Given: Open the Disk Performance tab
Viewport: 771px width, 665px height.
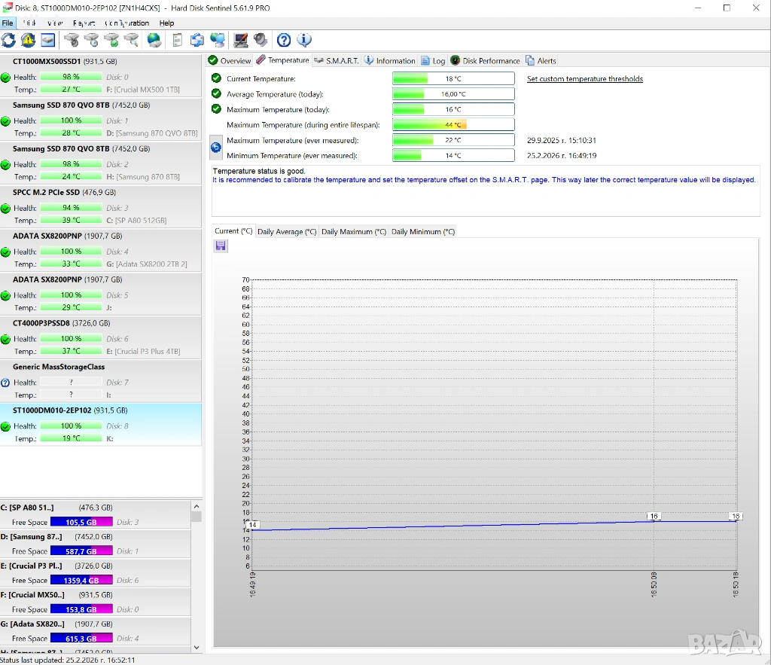Looking at the screenshot, I should 486,60.
